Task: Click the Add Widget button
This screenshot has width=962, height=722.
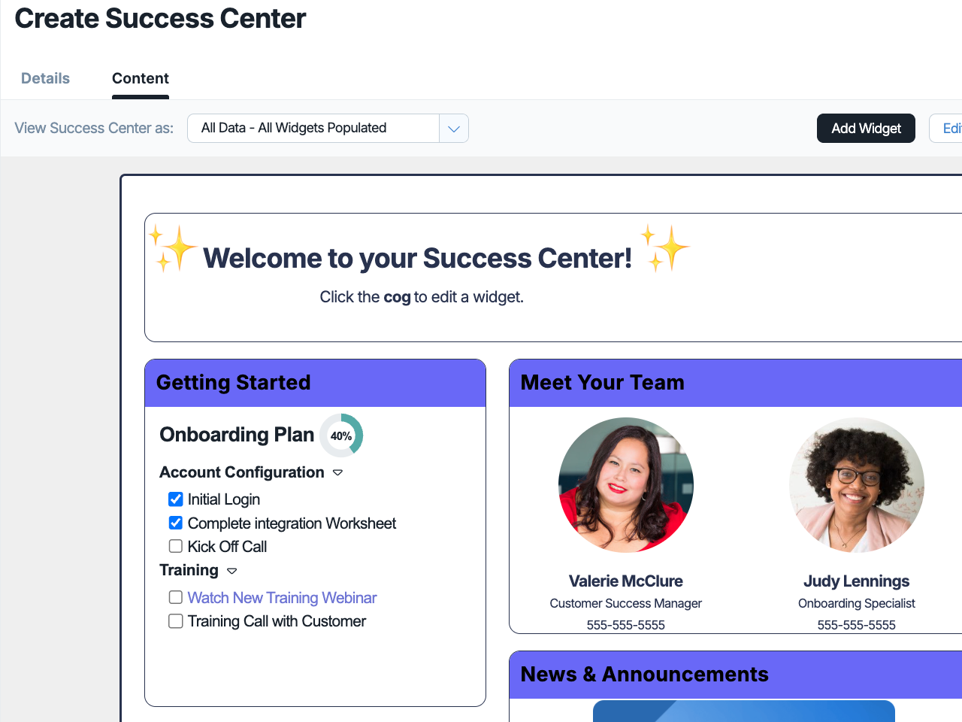Action: (x=866, y=129)
